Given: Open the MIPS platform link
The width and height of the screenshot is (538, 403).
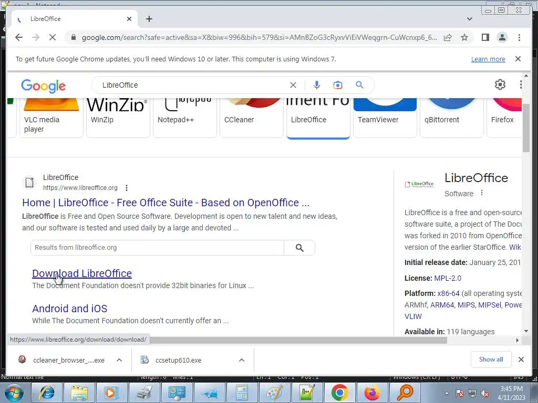Looking at the screenshot, I should click(466, 305).
